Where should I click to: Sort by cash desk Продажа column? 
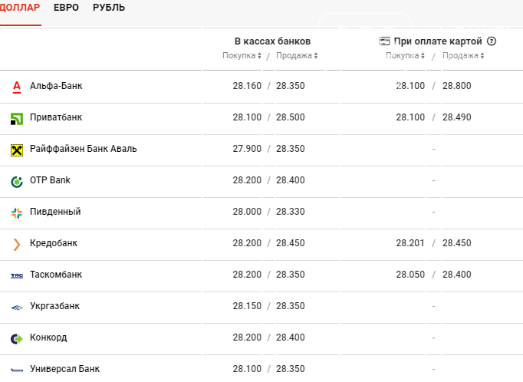pyautogui.click(x=297, y=55)
